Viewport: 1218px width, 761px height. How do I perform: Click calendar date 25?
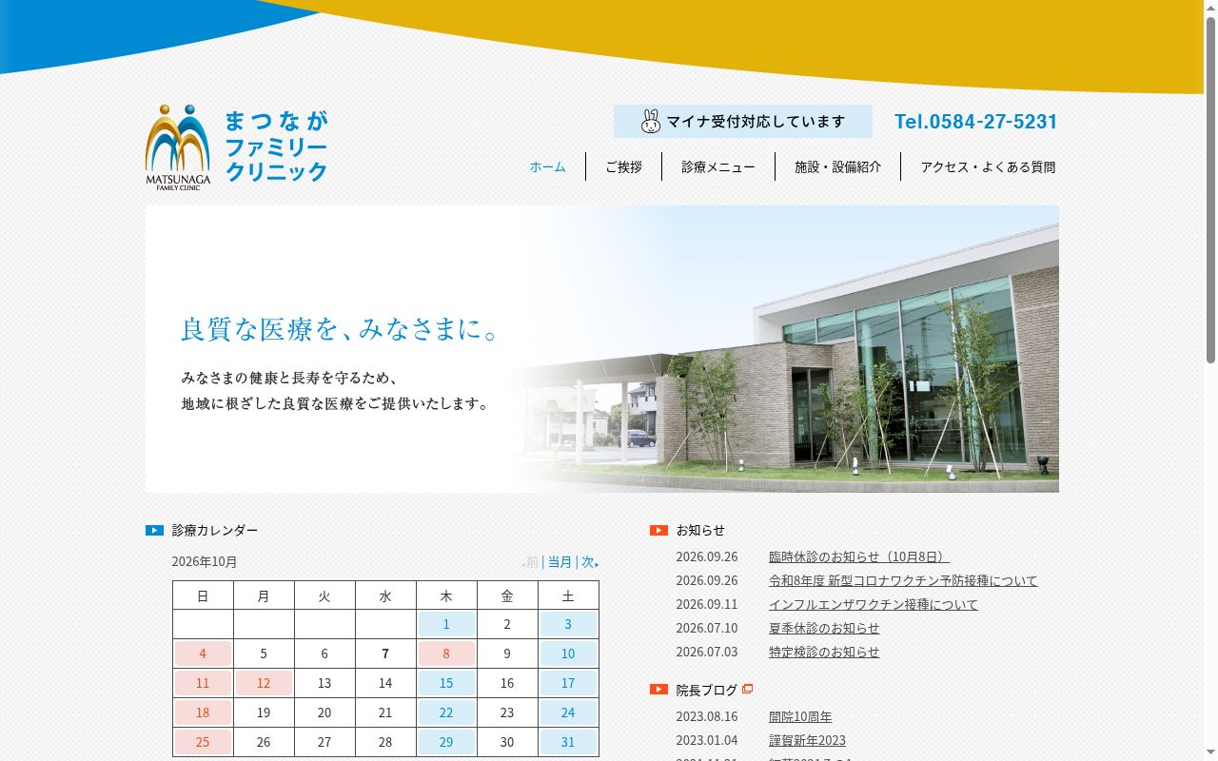click(x=203, y=742)
